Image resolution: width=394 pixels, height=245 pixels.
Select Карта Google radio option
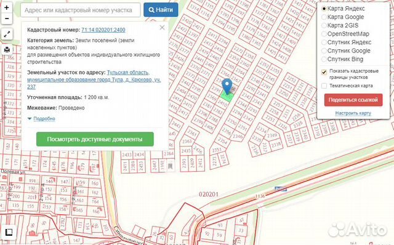point(324,17)
